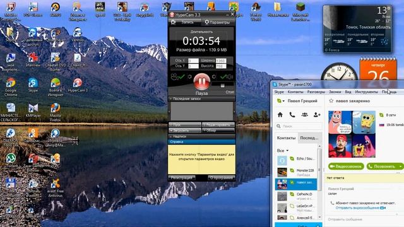The height and width of the screenshot is (227, 404).
Task: Click the HyperCam Ось Y field
Action: [x=193, y=66]
